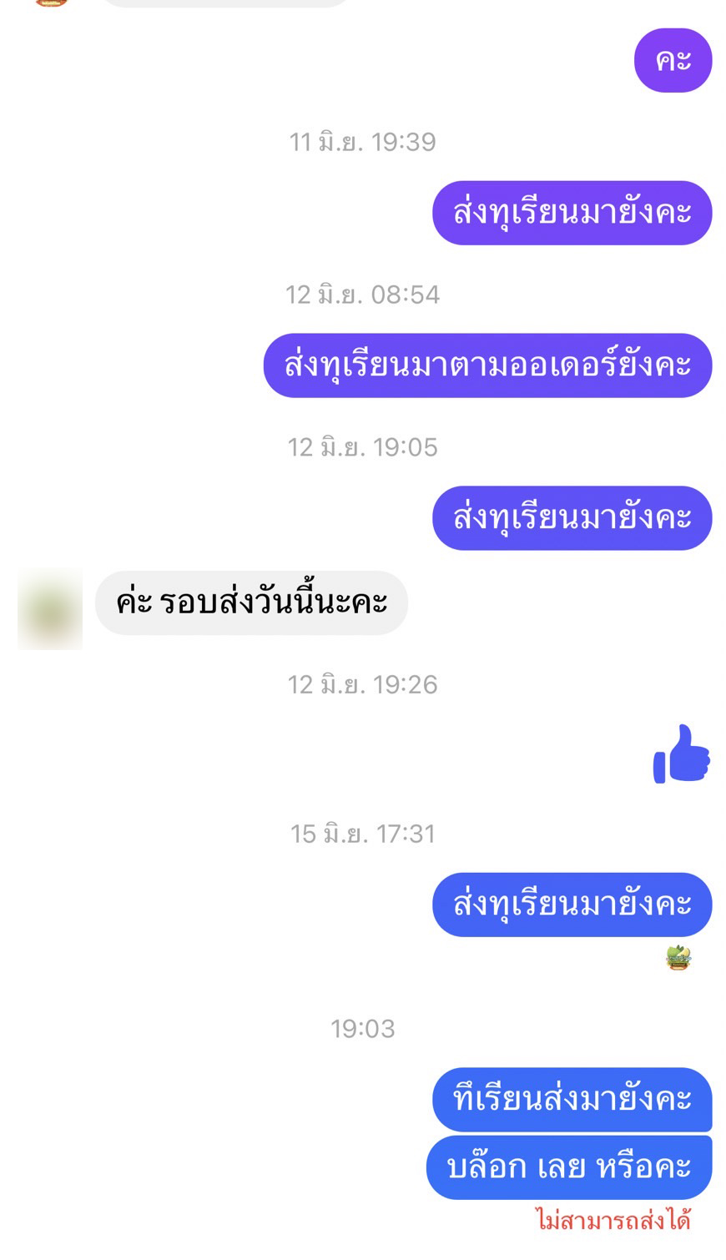Tap the message below the 15 มิ.ย. 17:31 timestamp
Image resolution: width=726 pixels, height=1260 pixels.
[x=572, y=905]
